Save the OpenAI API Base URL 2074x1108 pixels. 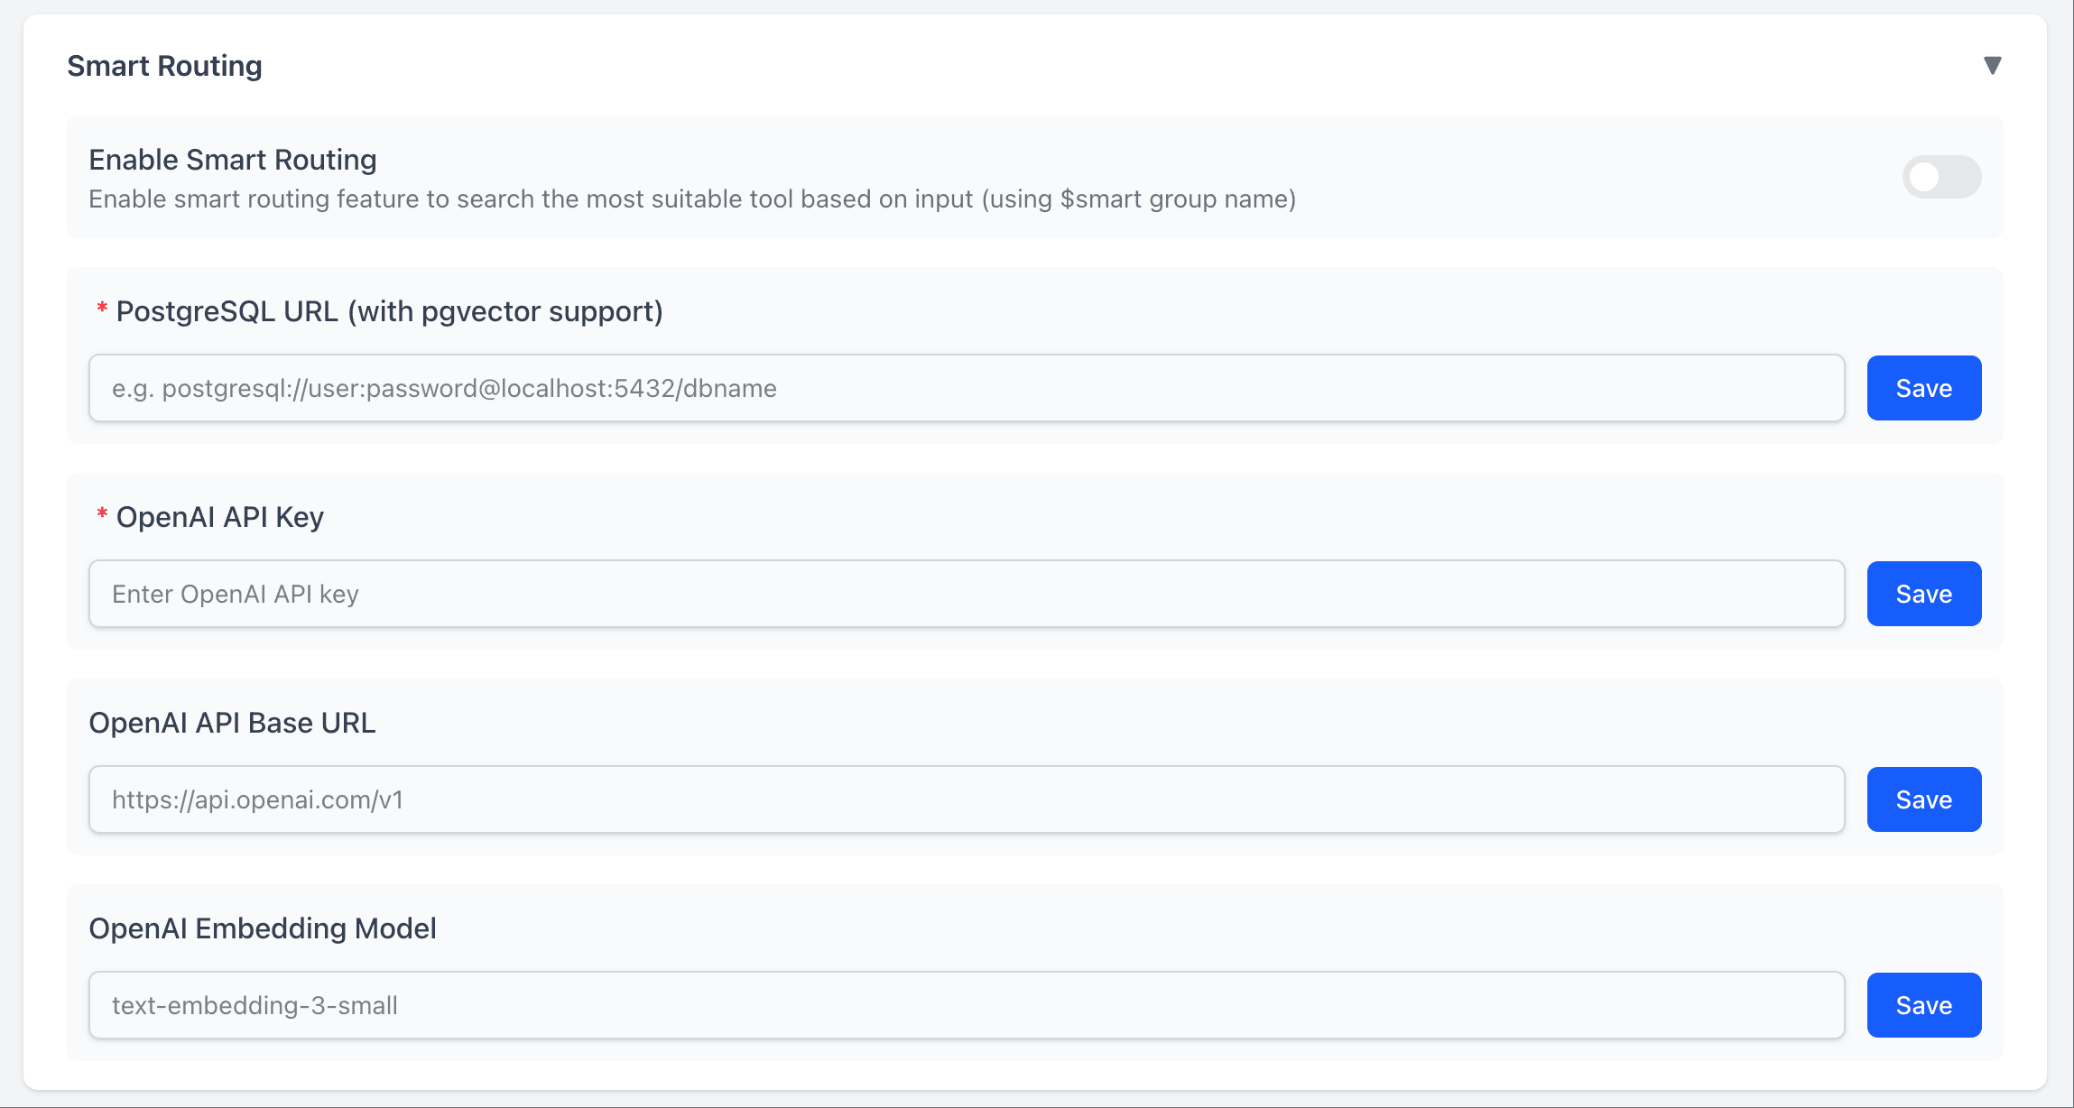click(x=1923, y=799)
